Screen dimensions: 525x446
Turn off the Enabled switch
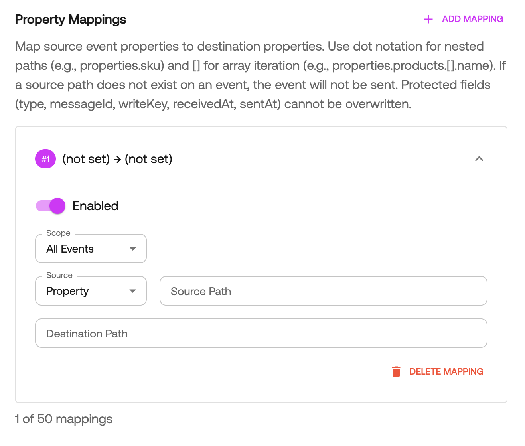(x=51, y=206)
